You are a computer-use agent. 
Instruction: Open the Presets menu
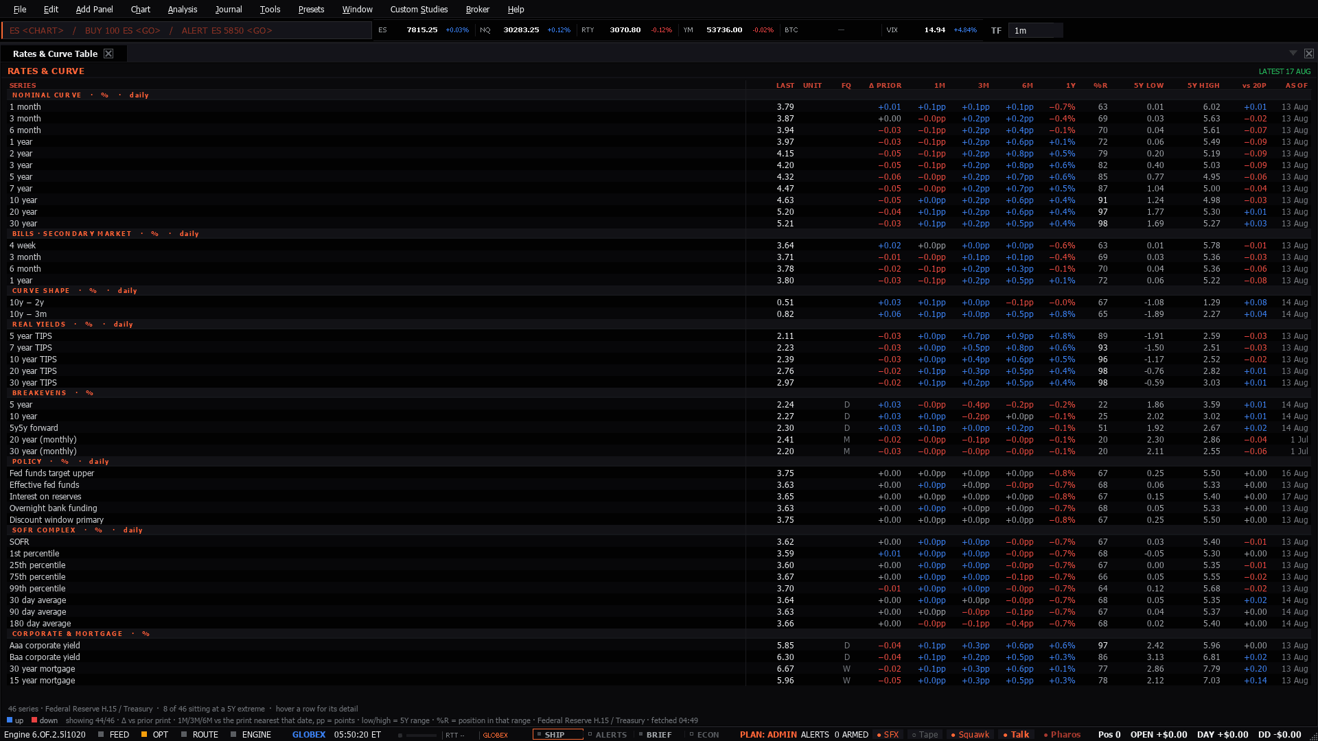tap(311, 9)
